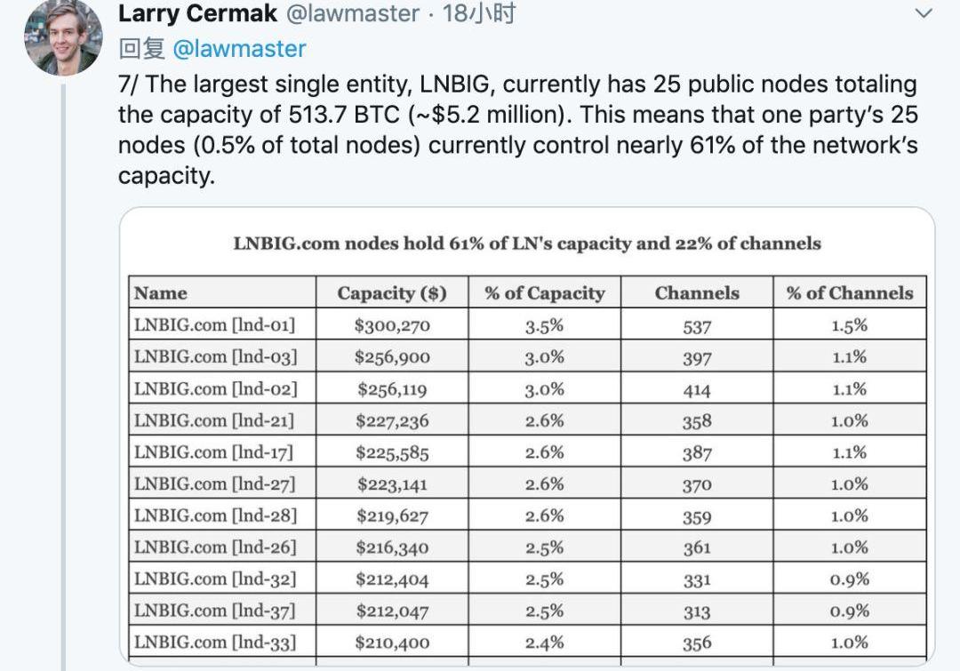
Task: Open the embedded table image by its title
Action: tap(527, 244)
